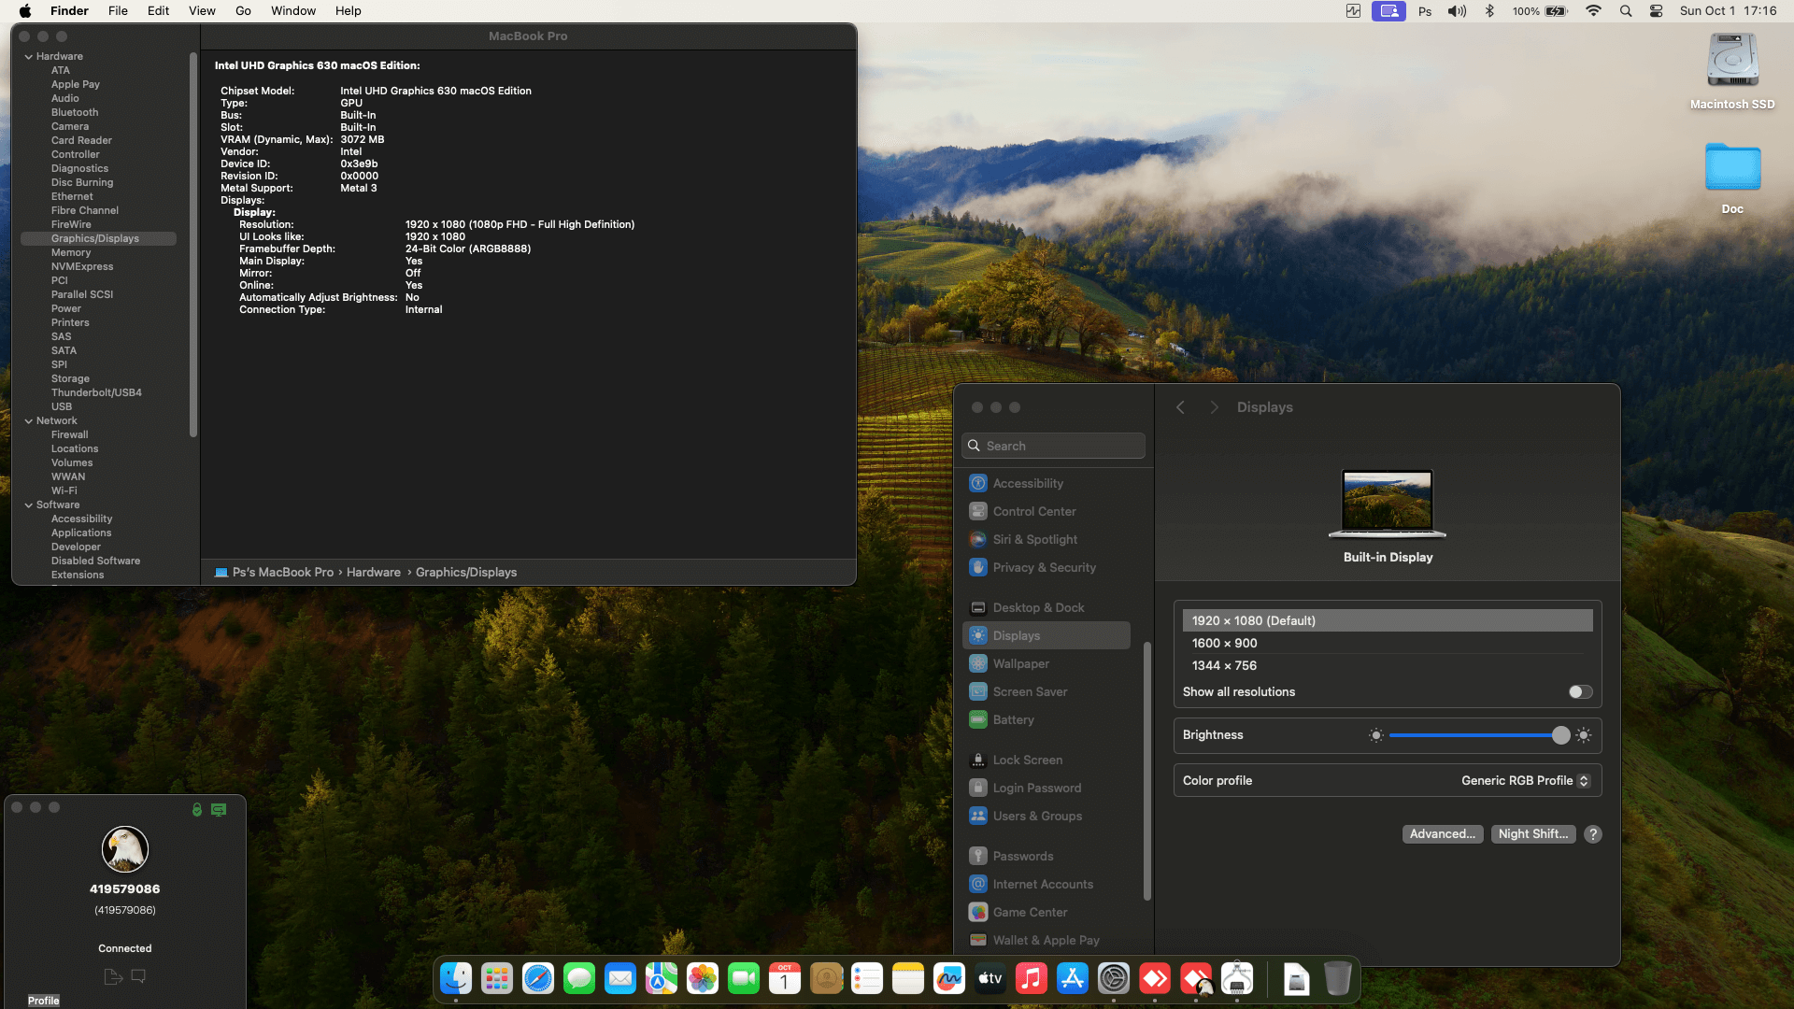
Task: Collapse the Software tree section
Action: [x=29, y=505]
